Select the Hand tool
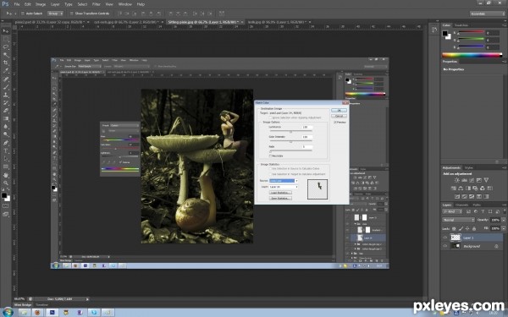Viewport: 508px width, 317px height. (x=6, y=175)
